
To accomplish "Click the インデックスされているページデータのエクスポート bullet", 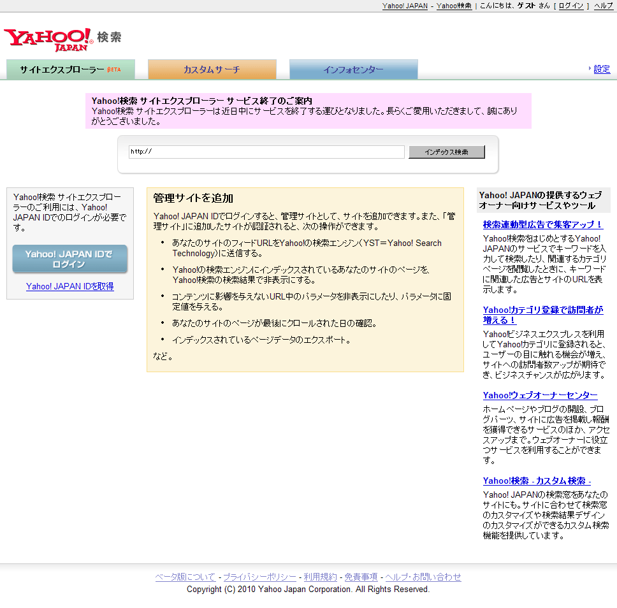I will point(262,340).
